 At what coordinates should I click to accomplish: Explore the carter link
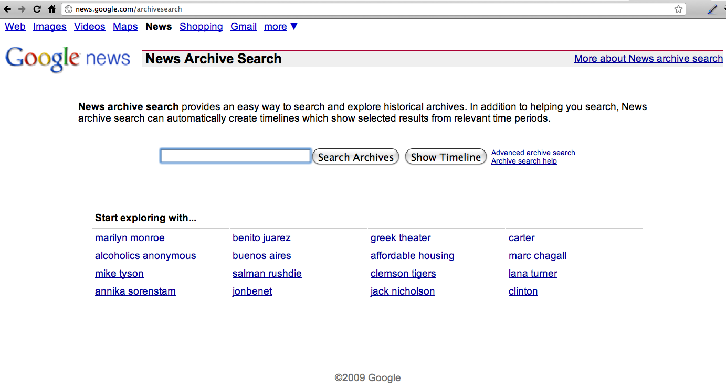[522, 237]
